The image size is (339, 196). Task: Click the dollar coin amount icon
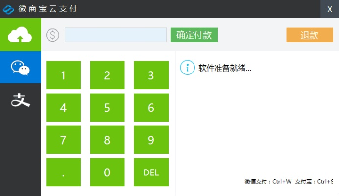pos(53,35)
